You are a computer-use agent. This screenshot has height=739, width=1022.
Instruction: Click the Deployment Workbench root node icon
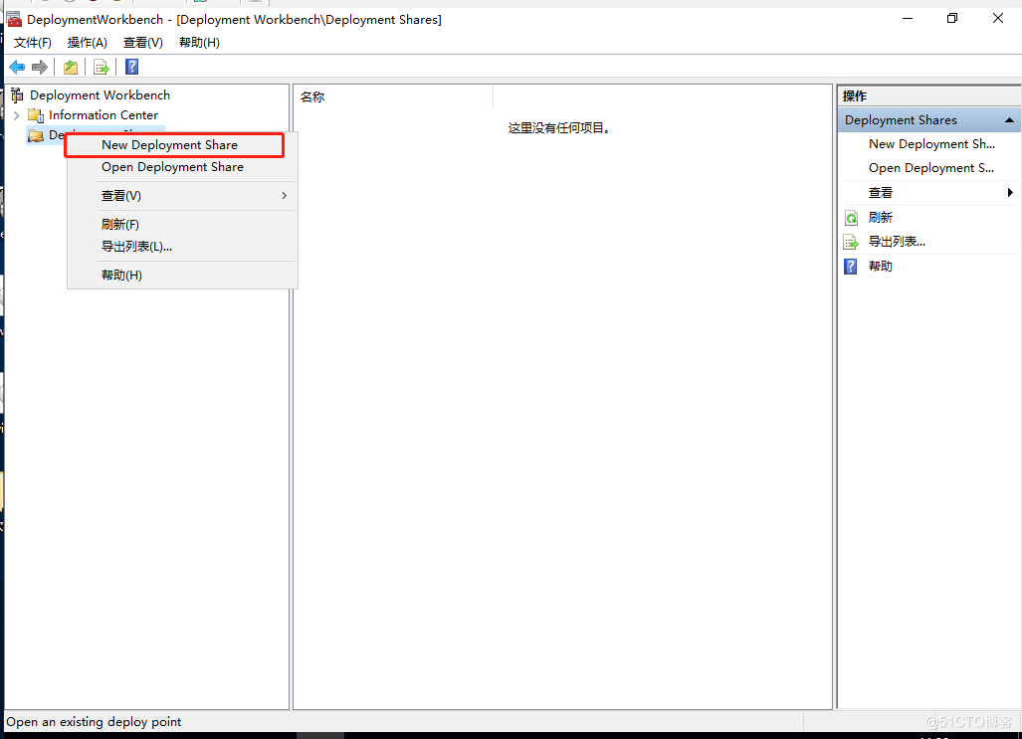coord(18,95)
